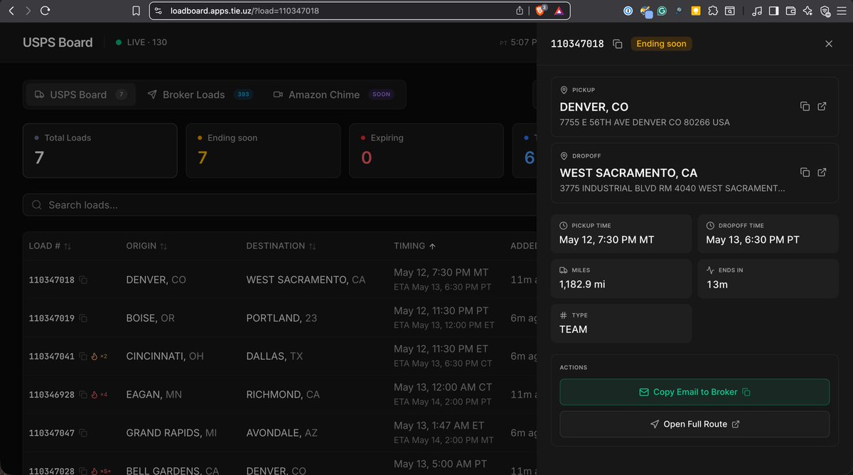Open Brave VPN shield icon

click(825, 11)
